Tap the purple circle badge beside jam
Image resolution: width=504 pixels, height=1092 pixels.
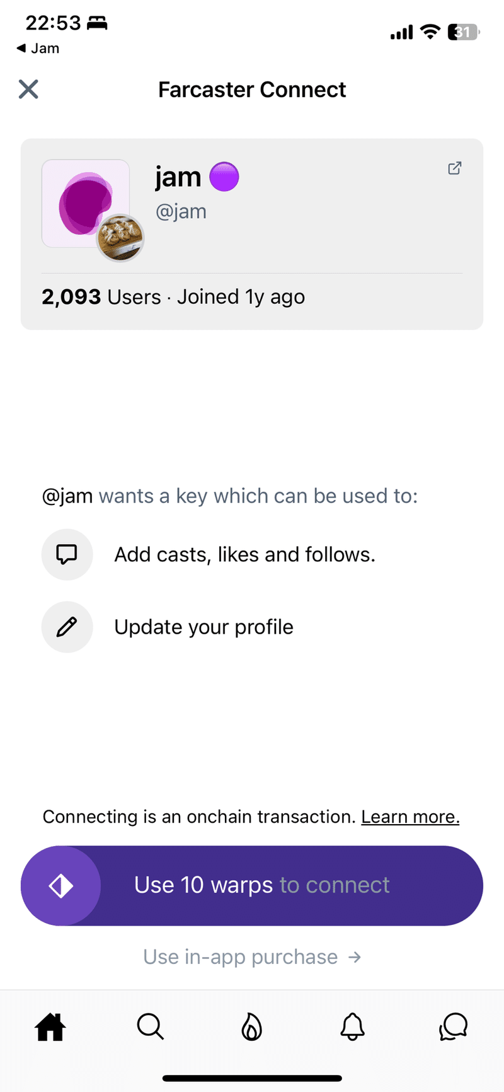(224, 177)
